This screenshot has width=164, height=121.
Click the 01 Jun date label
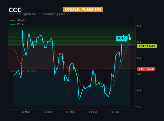coord(93,112)
